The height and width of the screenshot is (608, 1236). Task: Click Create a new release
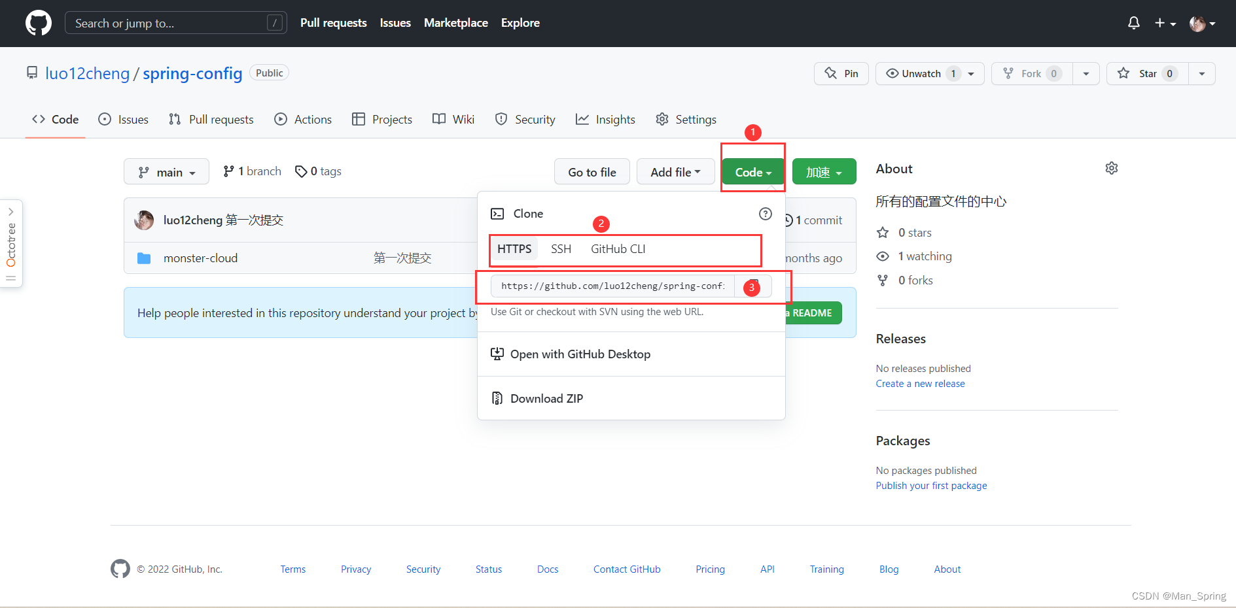(921, 384)
